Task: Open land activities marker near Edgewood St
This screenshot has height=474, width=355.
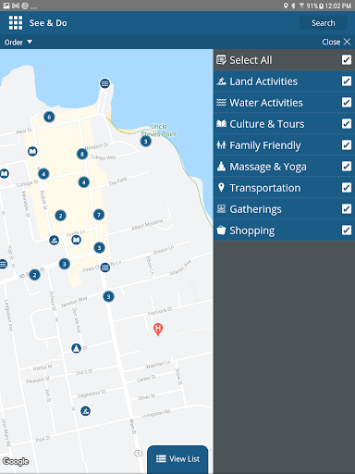Action: pos(85,411)
